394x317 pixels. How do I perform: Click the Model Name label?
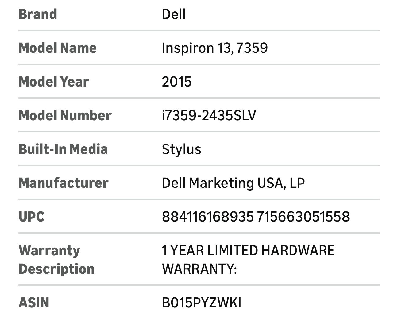click(58, 48)
